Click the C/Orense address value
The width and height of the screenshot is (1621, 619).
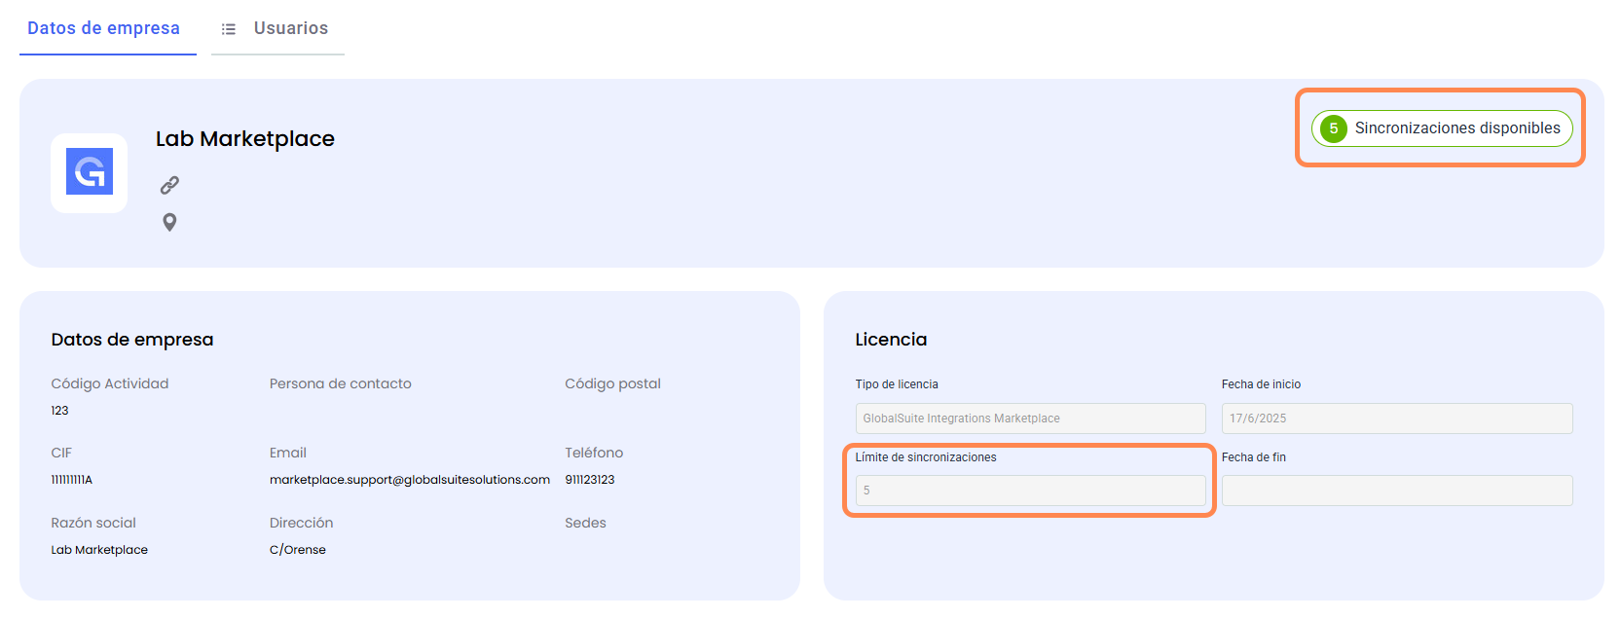click(x=298, y=550)
